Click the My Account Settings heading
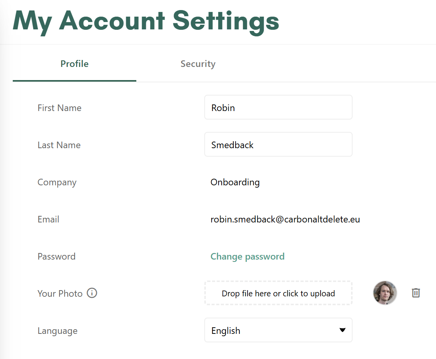Image resolution: width=436 pixels, height=359 pixels. pos(146,22)
